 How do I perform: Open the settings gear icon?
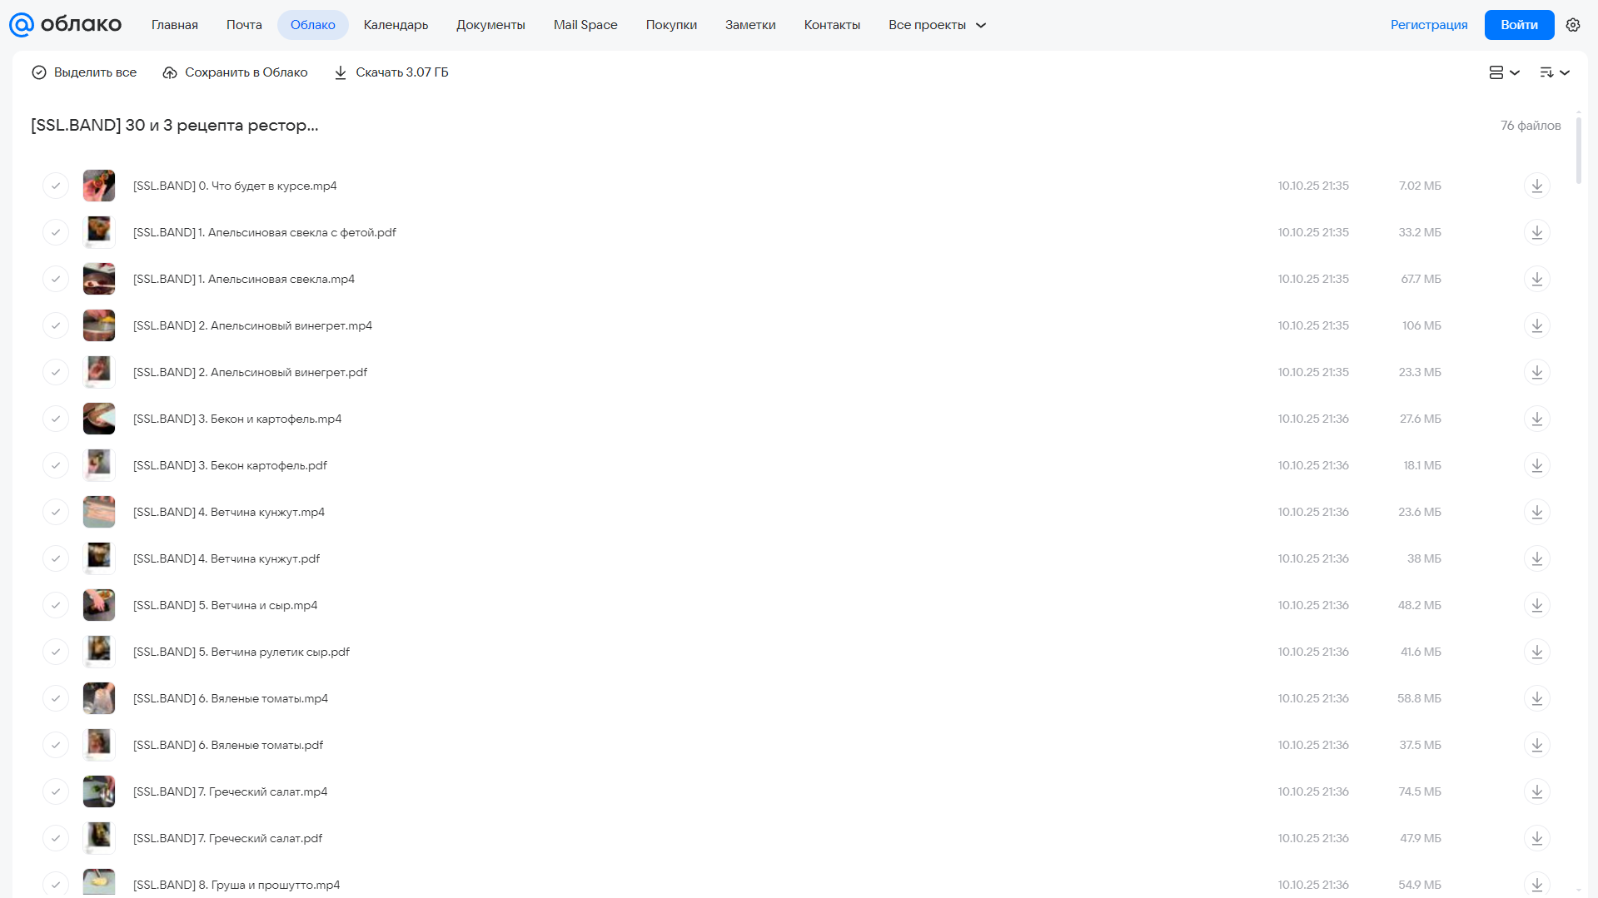click(1572, 25)
